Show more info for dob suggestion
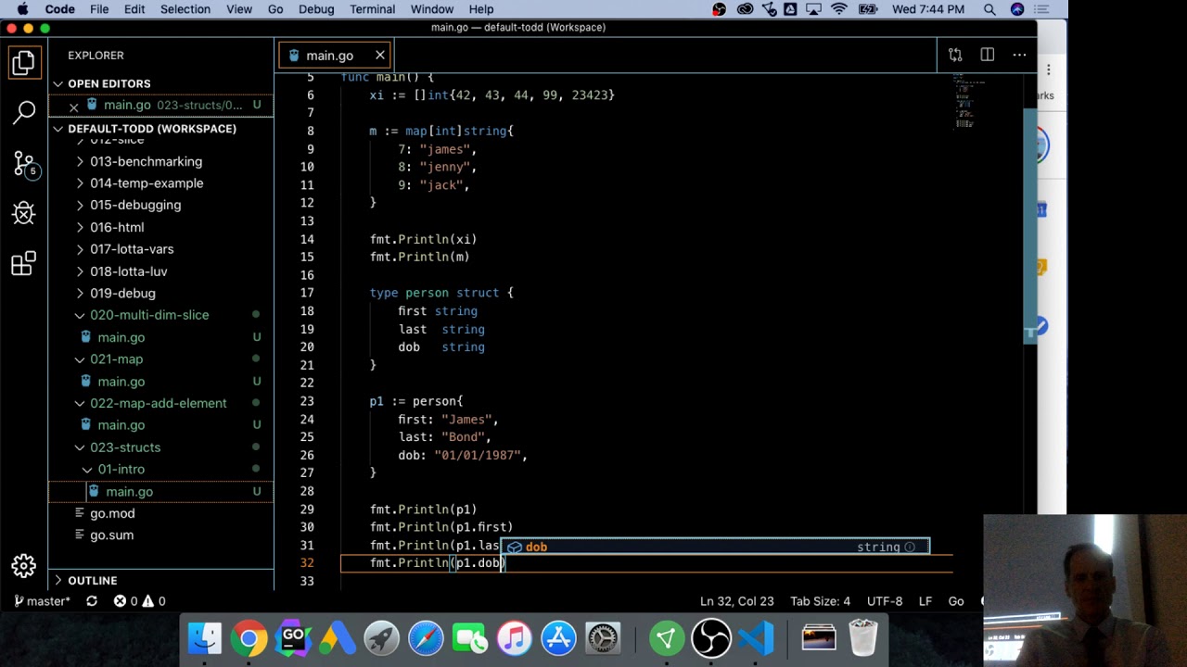This screenshot has width=1187, height=667. (910, 547)
